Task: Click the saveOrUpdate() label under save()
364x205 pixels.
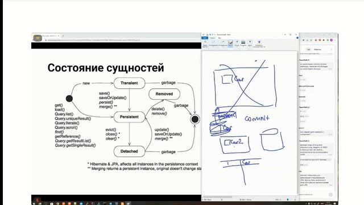Action: 113,98
